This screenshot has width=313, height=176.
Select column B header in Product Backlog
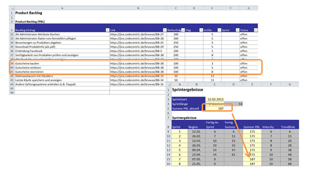pos(138,7)
